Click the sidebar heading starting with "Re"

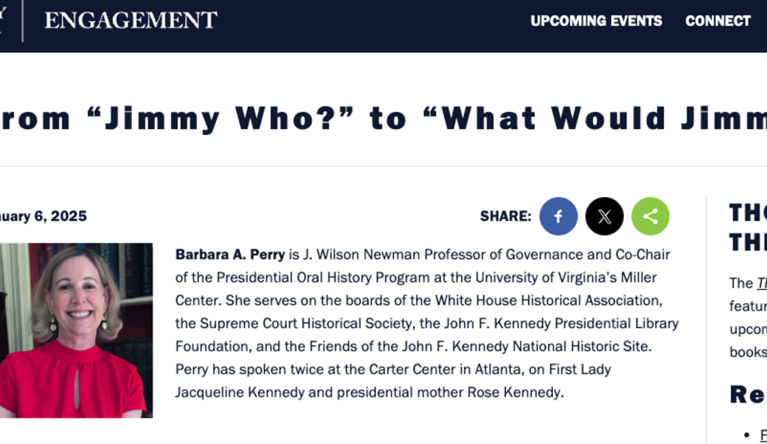[x=748, y=395]
